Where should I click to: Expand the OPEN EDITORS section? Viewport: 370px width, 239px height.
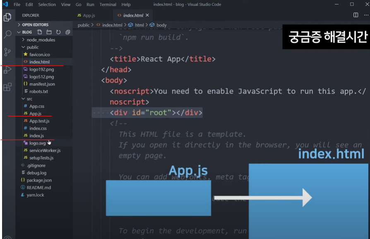tap(44, 24)
